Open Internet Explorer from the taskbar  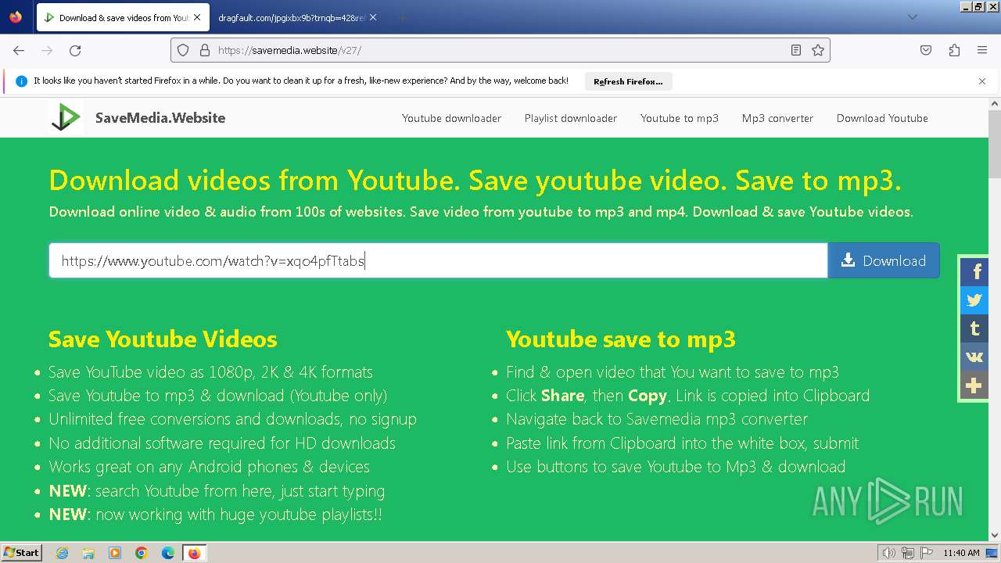coord(63,553)
